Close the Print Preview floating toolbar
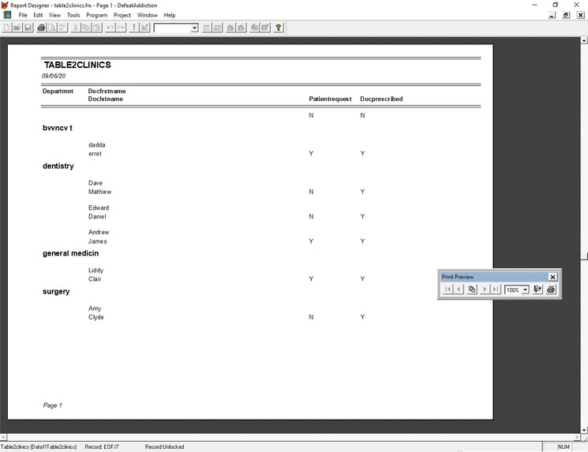This screenshot has width=588, height=452. coord(552,277)
